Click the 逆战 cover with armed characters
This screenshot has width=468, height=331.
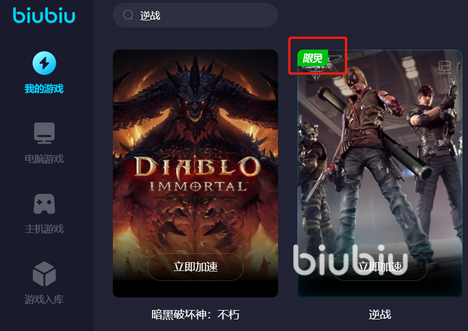[380, 173]
